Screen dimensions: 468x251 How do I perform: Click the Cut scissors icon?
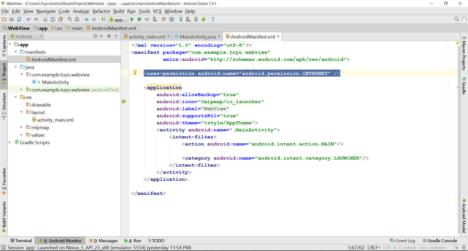pyautogui.click(x=45, y=19)
